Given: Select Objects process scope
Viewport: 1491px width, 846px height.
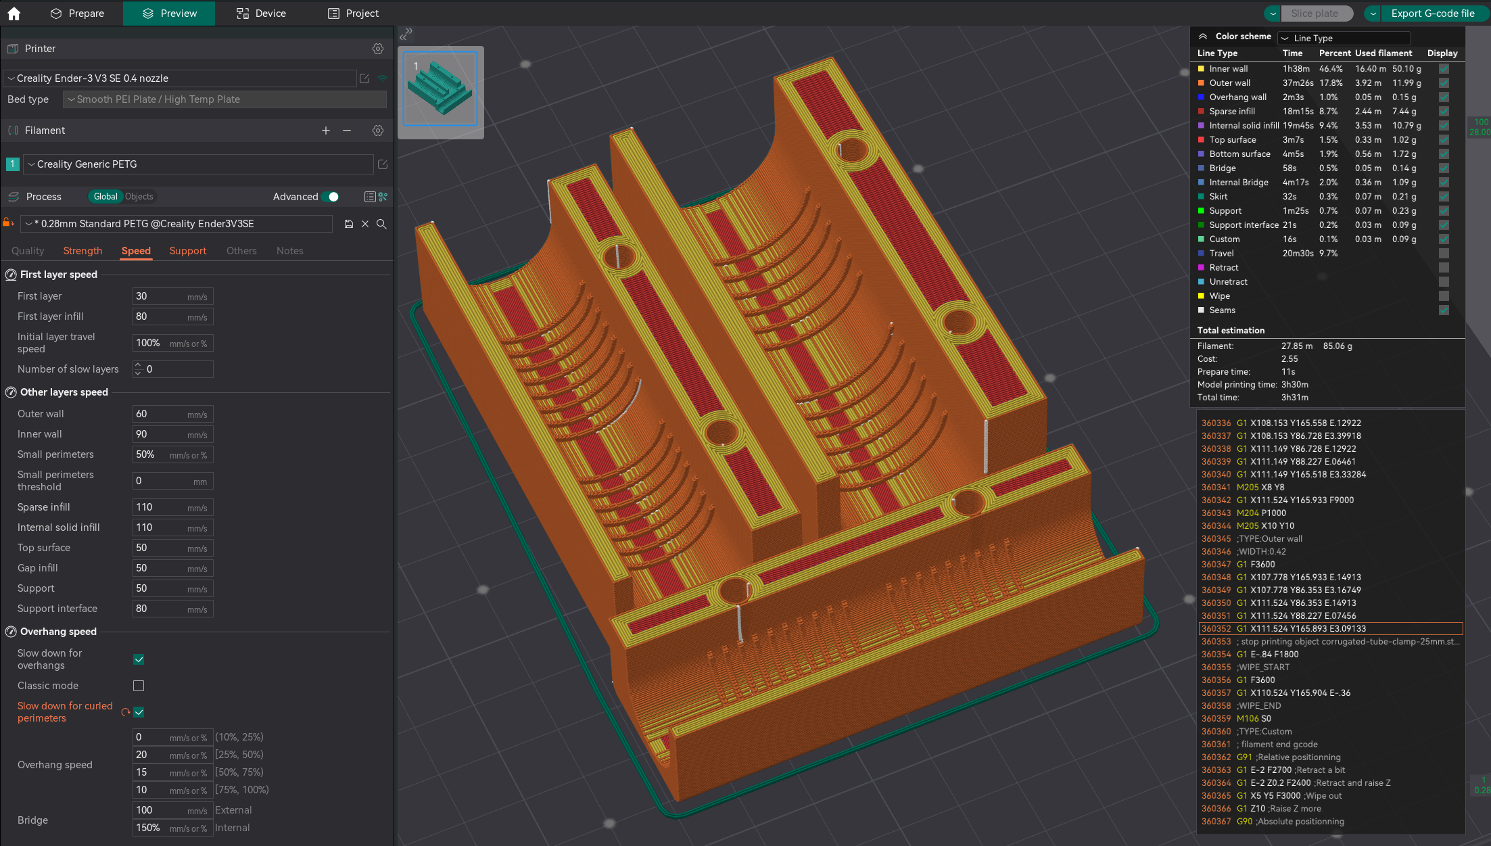Looking at the screenshot, I should tap(139, 197).
